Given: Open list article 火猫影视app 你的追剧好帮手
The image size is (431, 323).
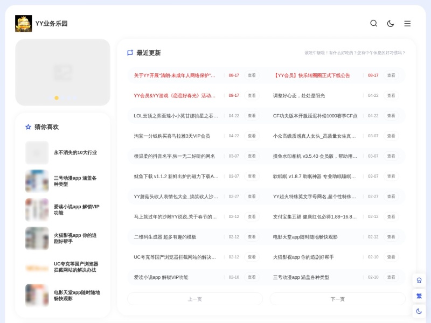Looking at the screenshot, I should point(303,257).
